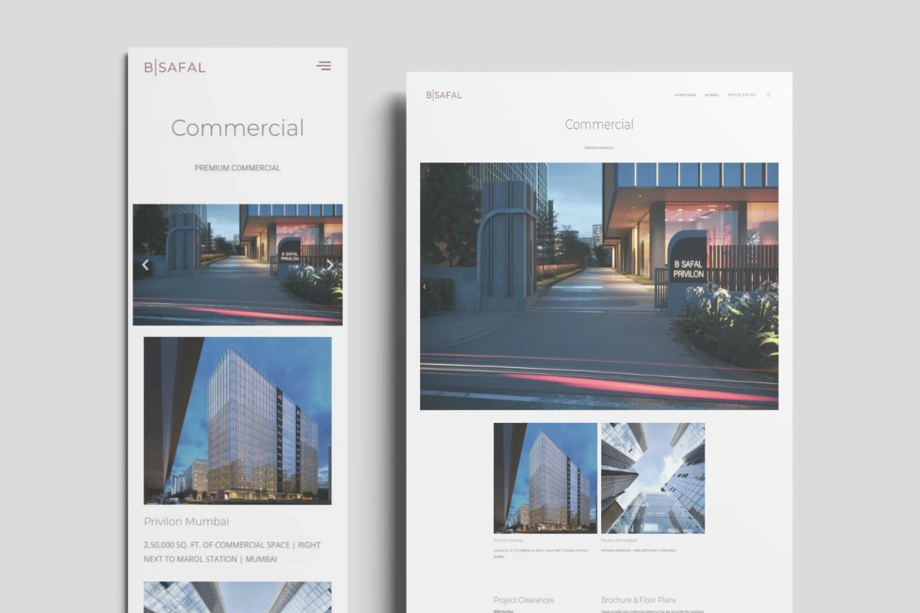Select United States in the desktop navigation
Image resolution: width=920 pixels, height=613 pixels.
click(741, 95)
